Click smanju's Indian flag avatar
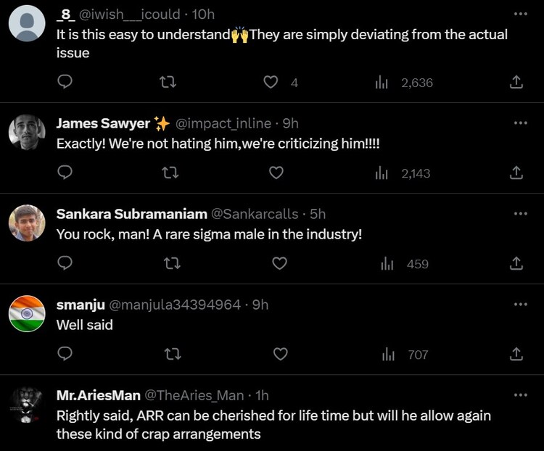 (x=27, y=315)
